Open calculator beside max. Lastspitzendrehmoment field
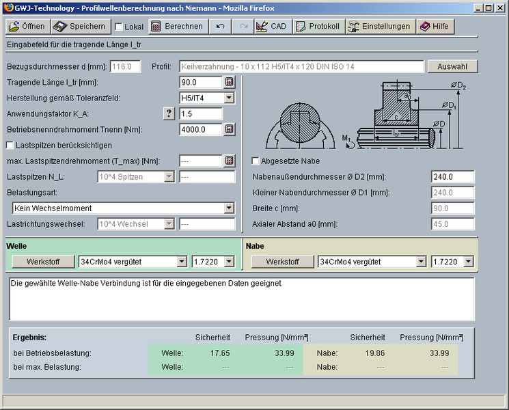 (230, 161)
